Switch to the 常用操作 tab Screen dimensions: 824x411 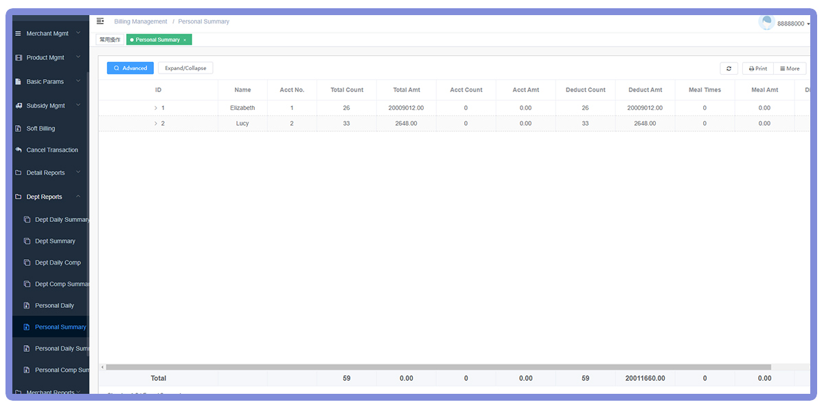tap(110, 40)
